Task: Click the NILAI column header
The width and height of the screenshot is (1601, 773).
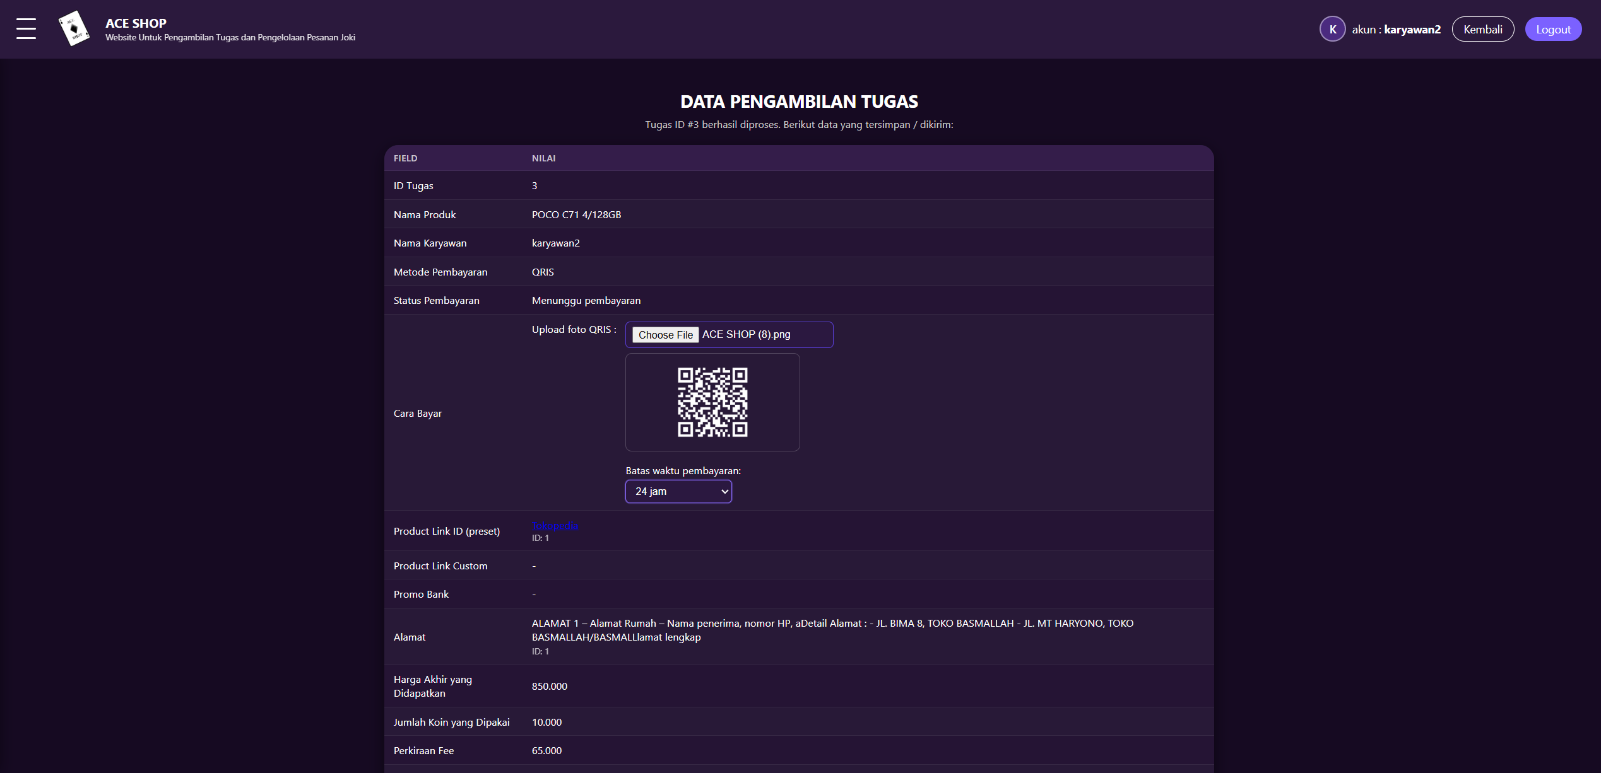Action: [543, 158]
